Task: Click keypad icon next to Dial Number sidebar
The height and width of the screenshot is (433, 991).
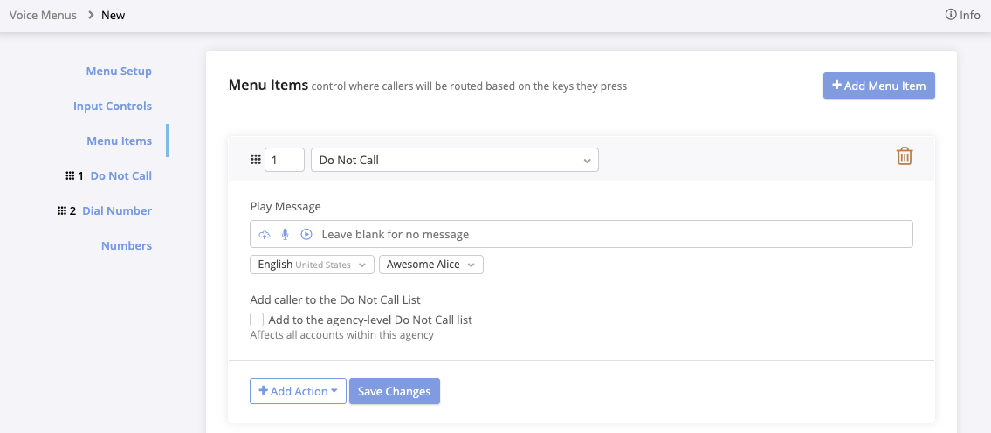Action: click(61, 210)
